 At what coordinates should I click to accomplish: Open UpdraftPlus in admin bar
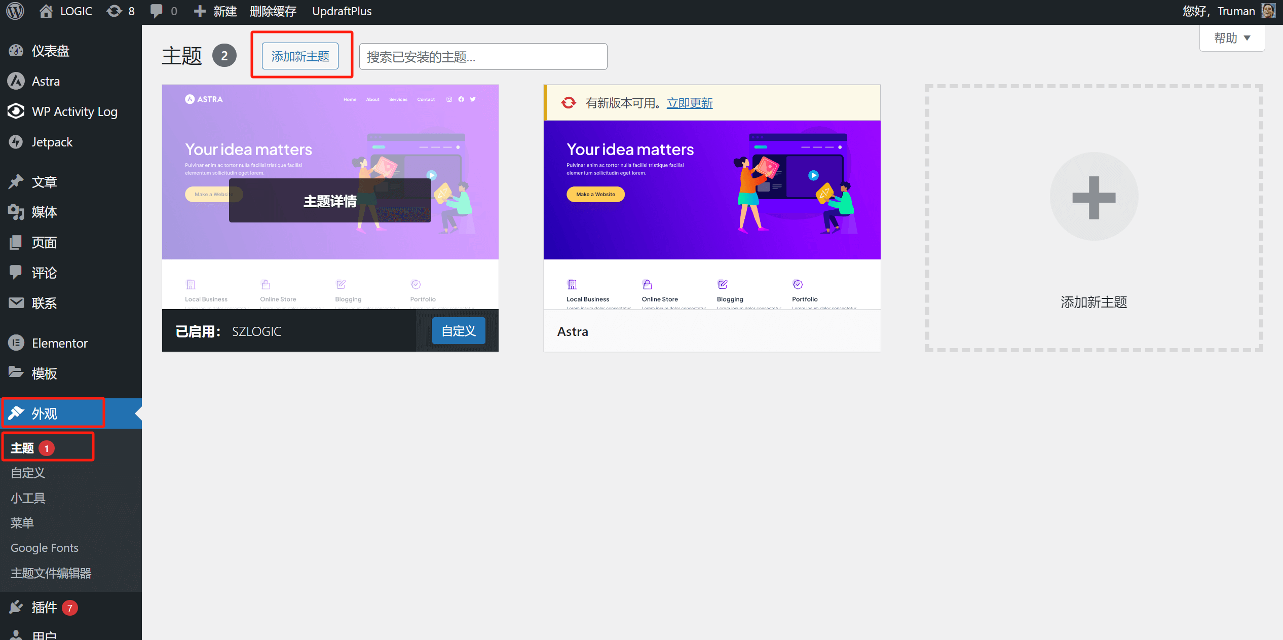pyautogui.click(x=342, y=11)
